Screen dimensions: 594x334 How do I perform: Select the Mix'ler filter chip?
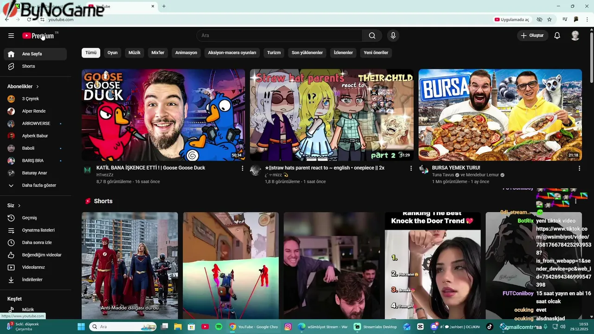click(x=158, y=53)
